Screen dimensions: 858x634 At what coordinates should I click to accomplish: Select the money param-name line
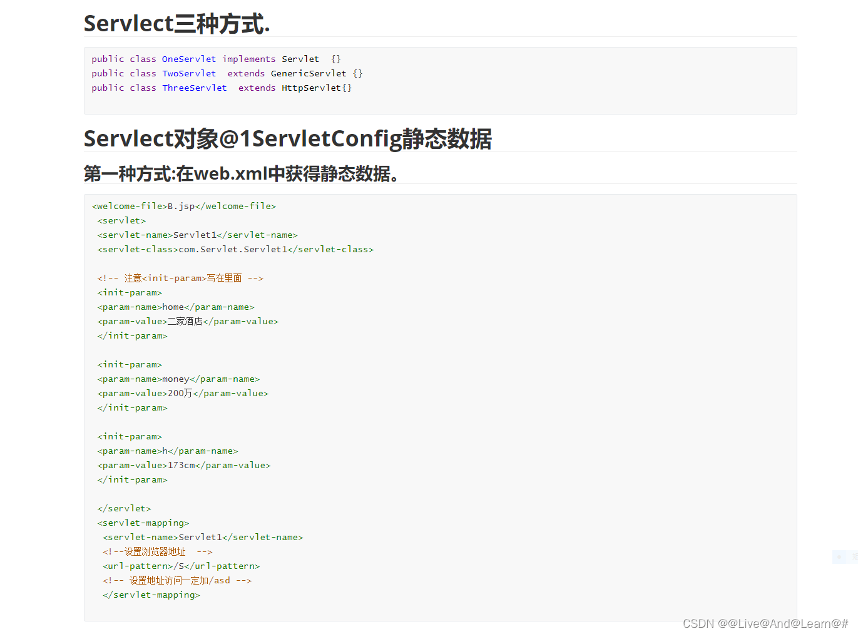(178, 379)
